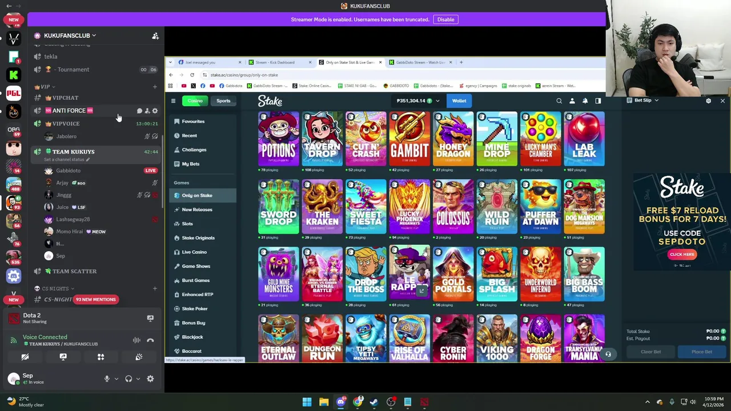Click the CLICK HERE promo button
Image resolution: width=731 pixels, height=411 pixels.
click(682, 255)
